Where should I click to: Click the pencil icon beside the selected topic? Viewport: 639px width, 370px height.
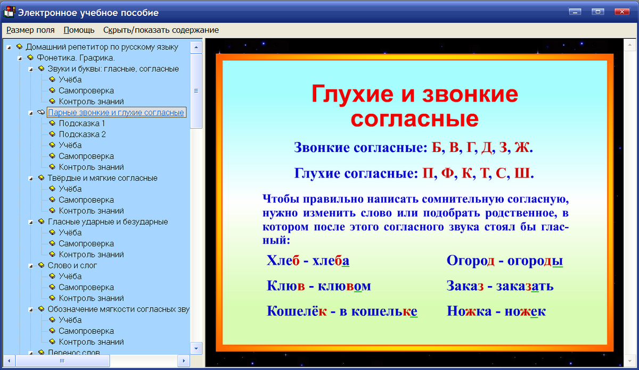coord(40,112)
